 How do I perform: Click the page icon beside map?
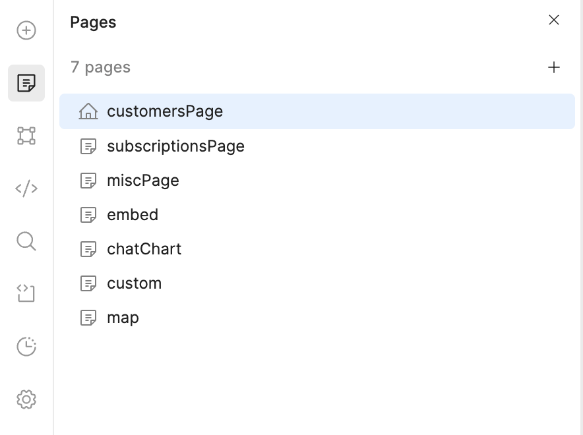point(88,318)
